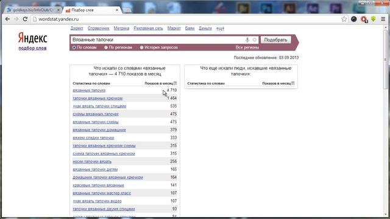Open 'вязаные тапочки детям' link

click(x=95, y=169)
